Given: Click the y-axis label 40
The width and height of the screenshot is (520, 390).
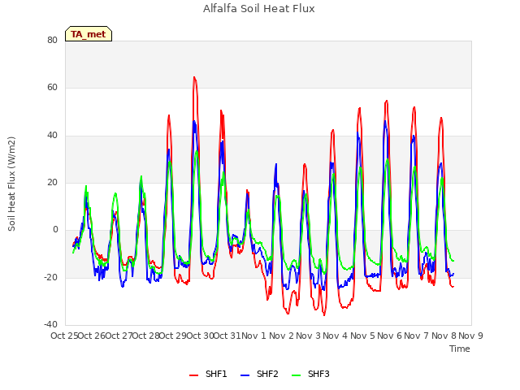Looking at the screenshot, I should click(52, 135).
